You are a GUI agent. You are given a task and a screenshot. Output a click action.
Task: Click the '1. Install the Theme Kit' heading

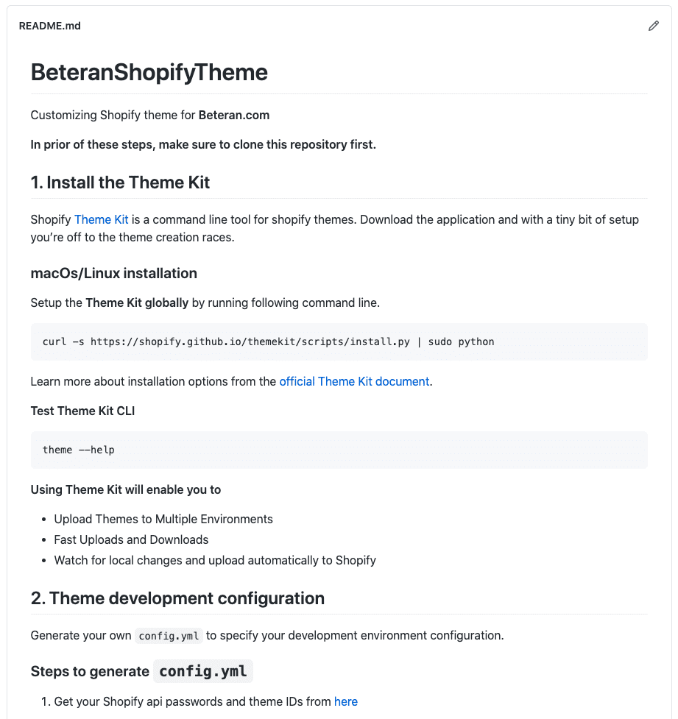click(120, 183)
